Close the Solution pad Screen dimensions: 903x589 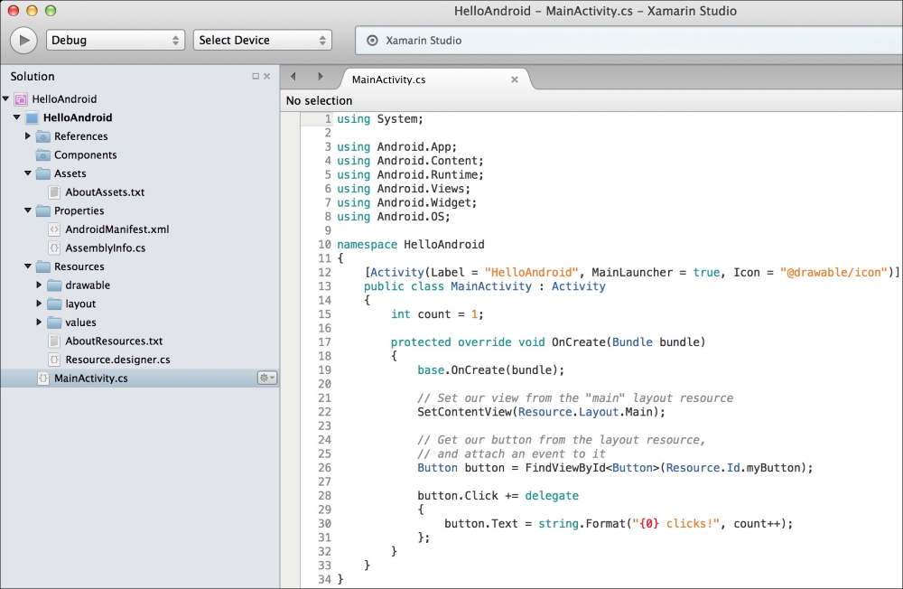point(266,76)
